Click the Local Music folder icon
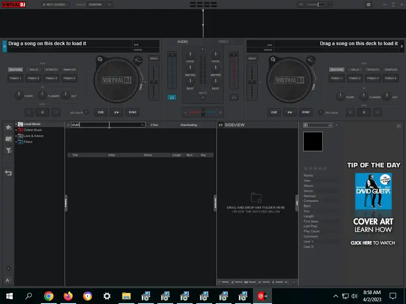Screen dimensions: 406x304 [x=21, y=124]
